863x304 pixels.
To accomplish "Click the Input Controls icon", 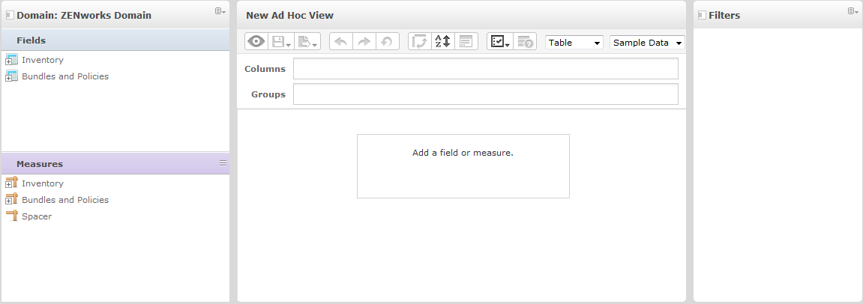I will pyautogui.click(x=466, y=42).
